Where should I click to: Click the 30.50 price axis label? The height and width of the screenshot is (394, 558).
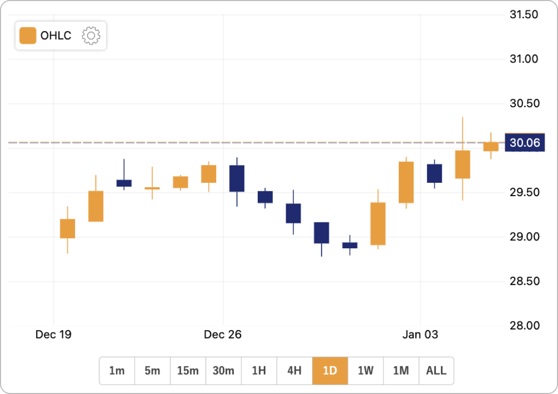tap(525, 103)
